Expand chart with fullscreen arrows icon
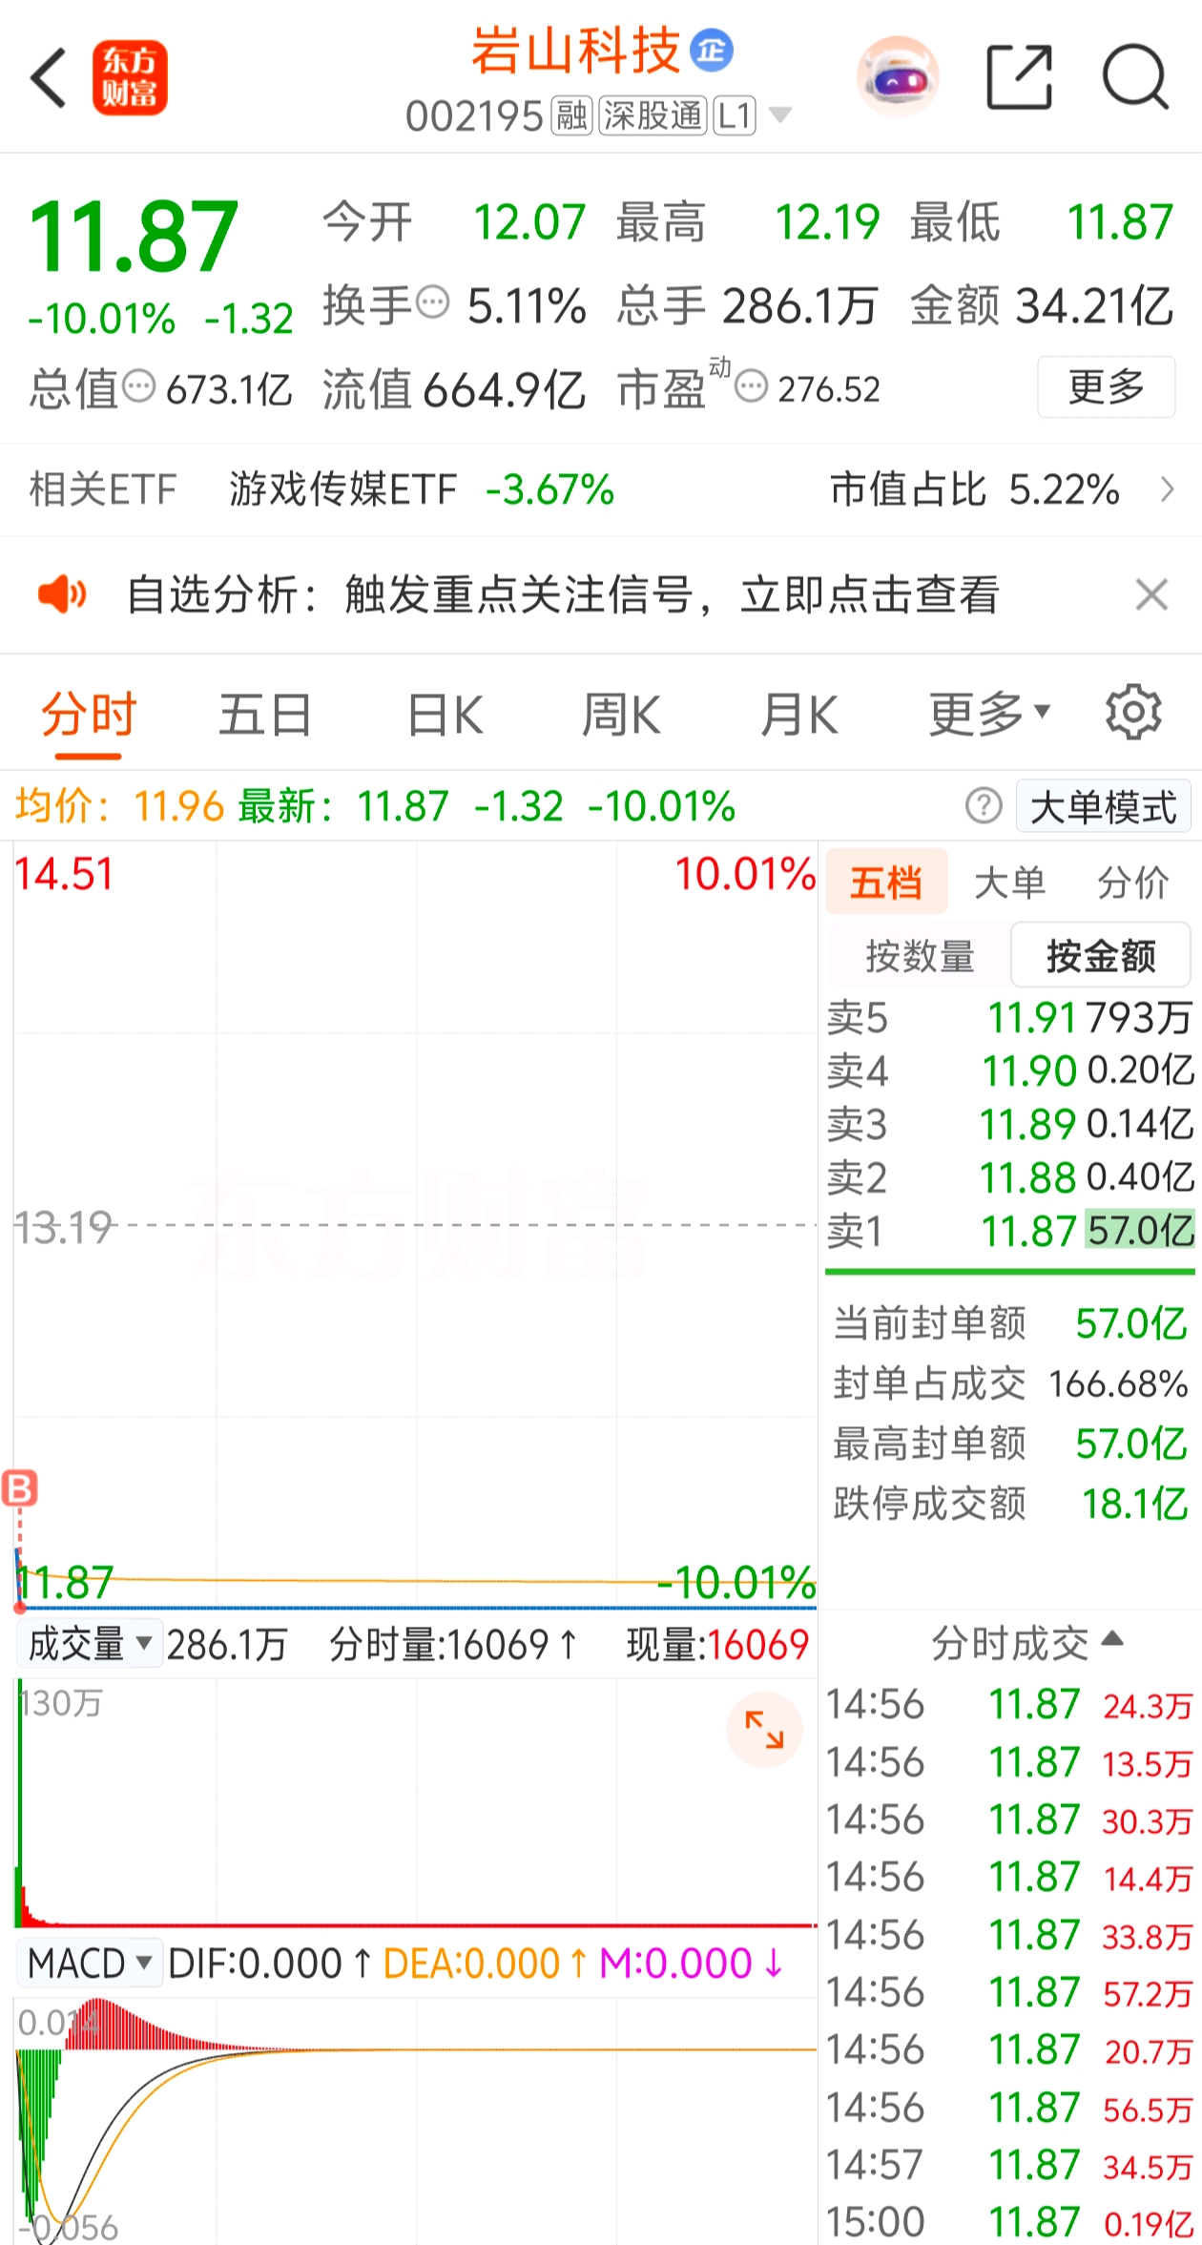The image size is (1202, 2245). 764,1730
